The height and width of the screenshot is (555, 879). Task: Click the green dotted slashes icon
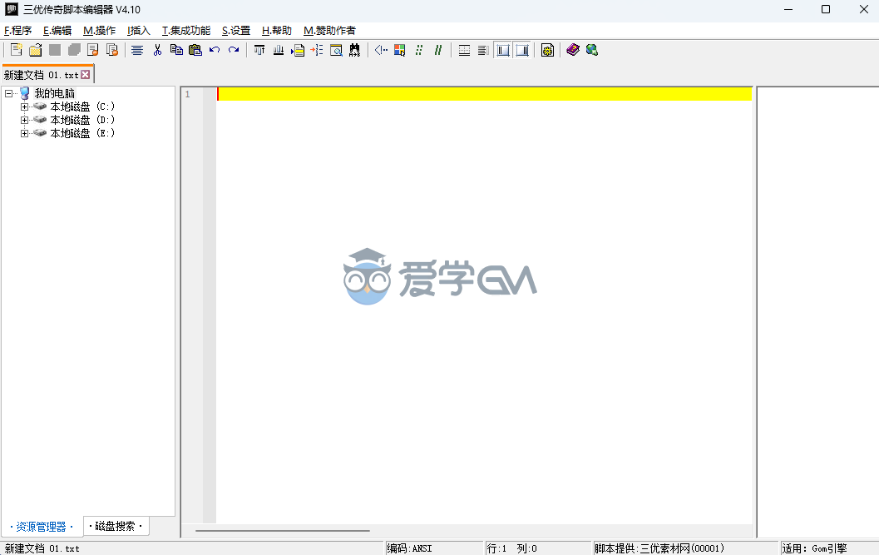tap(419, 50)
